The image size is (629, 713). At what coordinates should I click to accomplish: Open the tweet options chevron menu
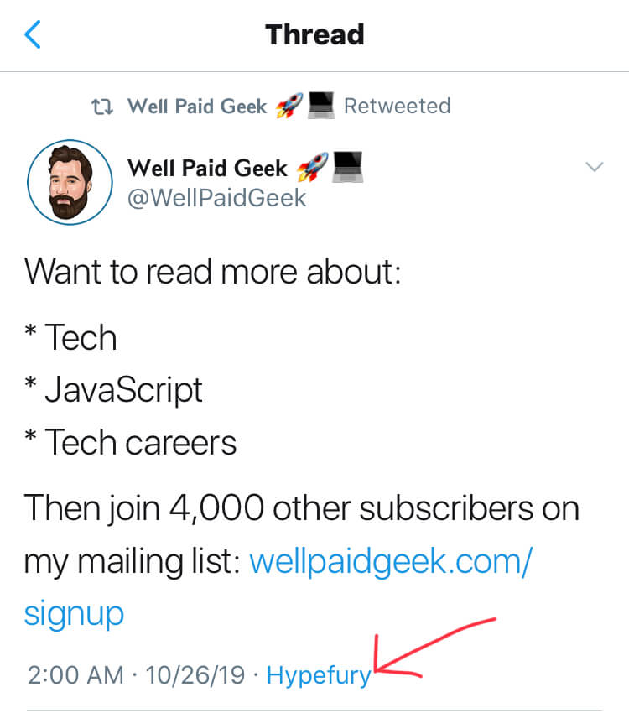(594, 167)
